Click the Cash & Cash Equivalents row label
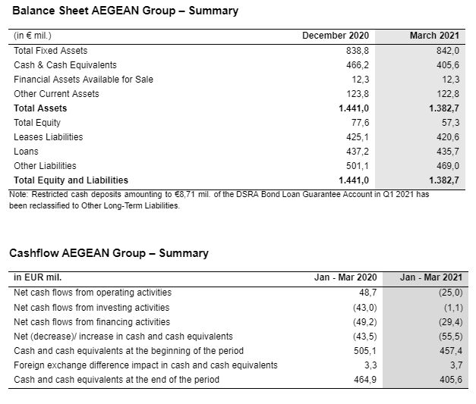The image size is (476, 404). pyautogui.click(x=65, y=65)
